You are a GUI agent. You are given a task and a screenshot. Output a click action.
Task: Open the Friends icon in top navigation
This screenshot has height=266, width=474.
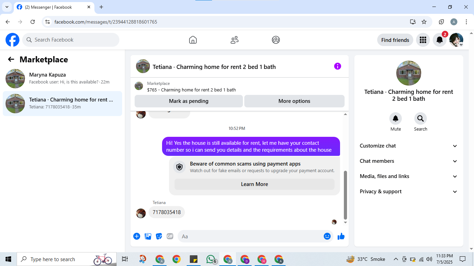(235, 40)
